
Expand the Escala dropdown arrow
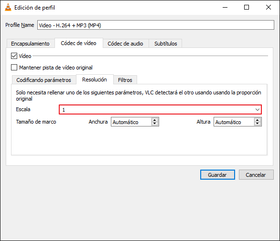point(258,110)
